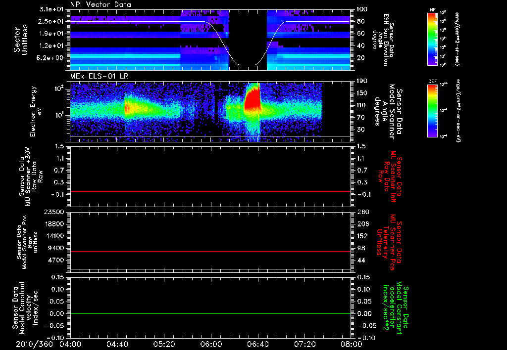Click the 06:40 time tick label
This screenshot has width=507, height=350.
tap(257, 344)
